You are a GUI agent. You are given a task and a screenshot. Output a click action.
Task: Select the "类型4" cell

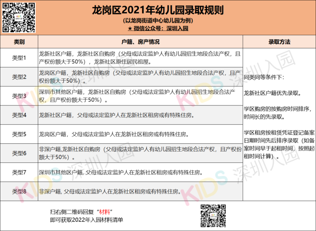[19, 115]
